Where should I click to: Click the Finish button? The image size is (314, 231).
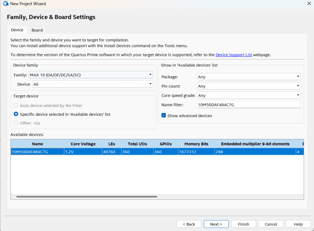coord(244,224)
